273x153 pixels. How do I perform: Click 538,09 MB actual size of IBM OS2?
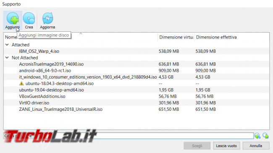tap(205, 51)
